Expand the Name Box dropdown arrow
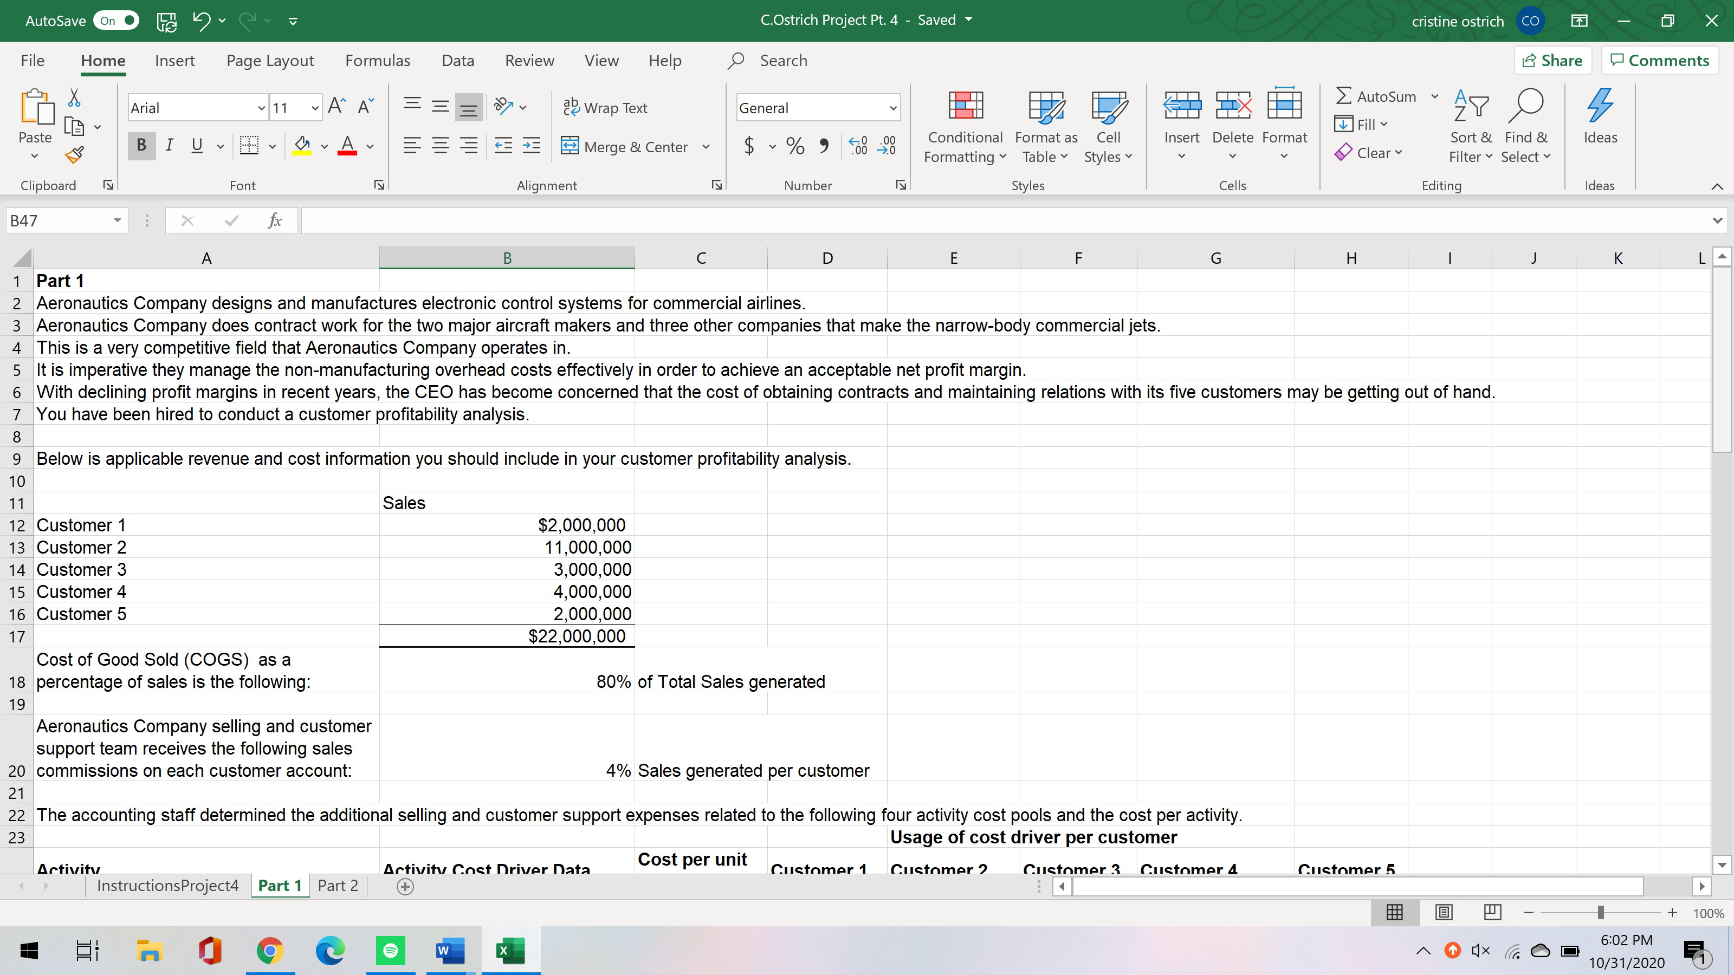 point(117,220)
